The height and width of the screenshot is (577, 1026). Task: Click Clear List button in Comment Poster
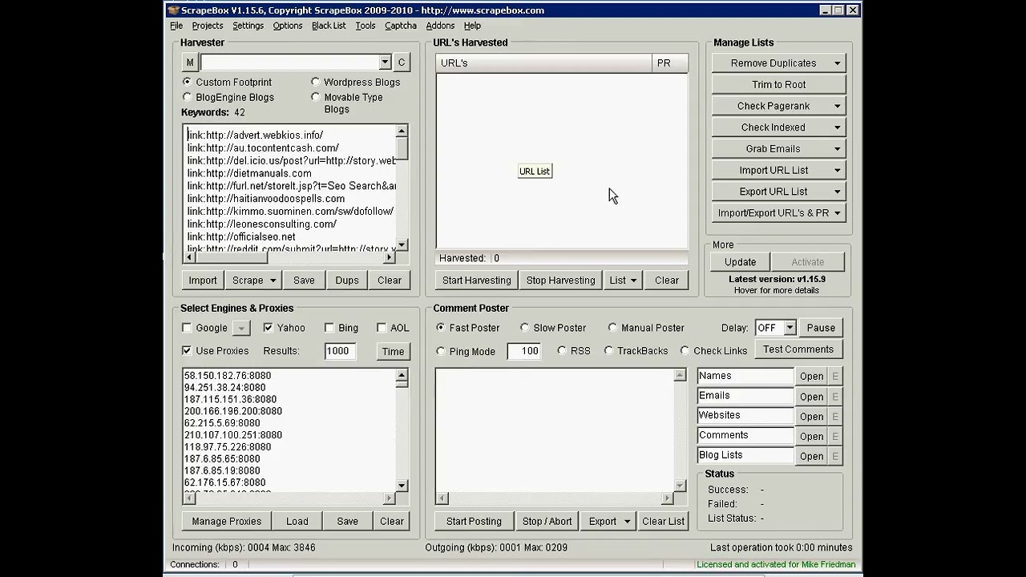point(664,522)
